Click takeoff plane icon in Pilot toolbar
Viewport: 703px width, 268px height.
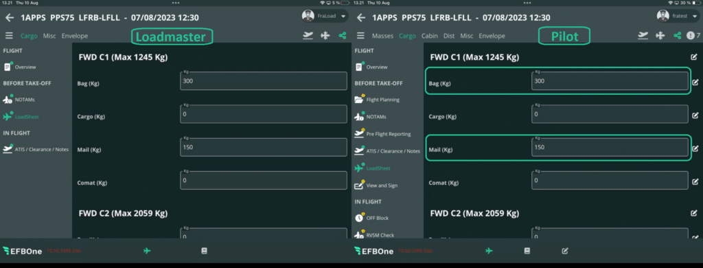643,36
